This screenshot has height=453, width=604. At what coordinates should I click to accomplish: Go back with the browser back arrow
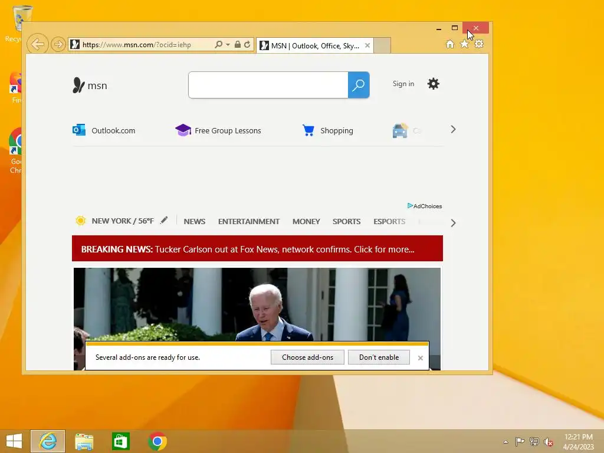click(x=38, y=44)
